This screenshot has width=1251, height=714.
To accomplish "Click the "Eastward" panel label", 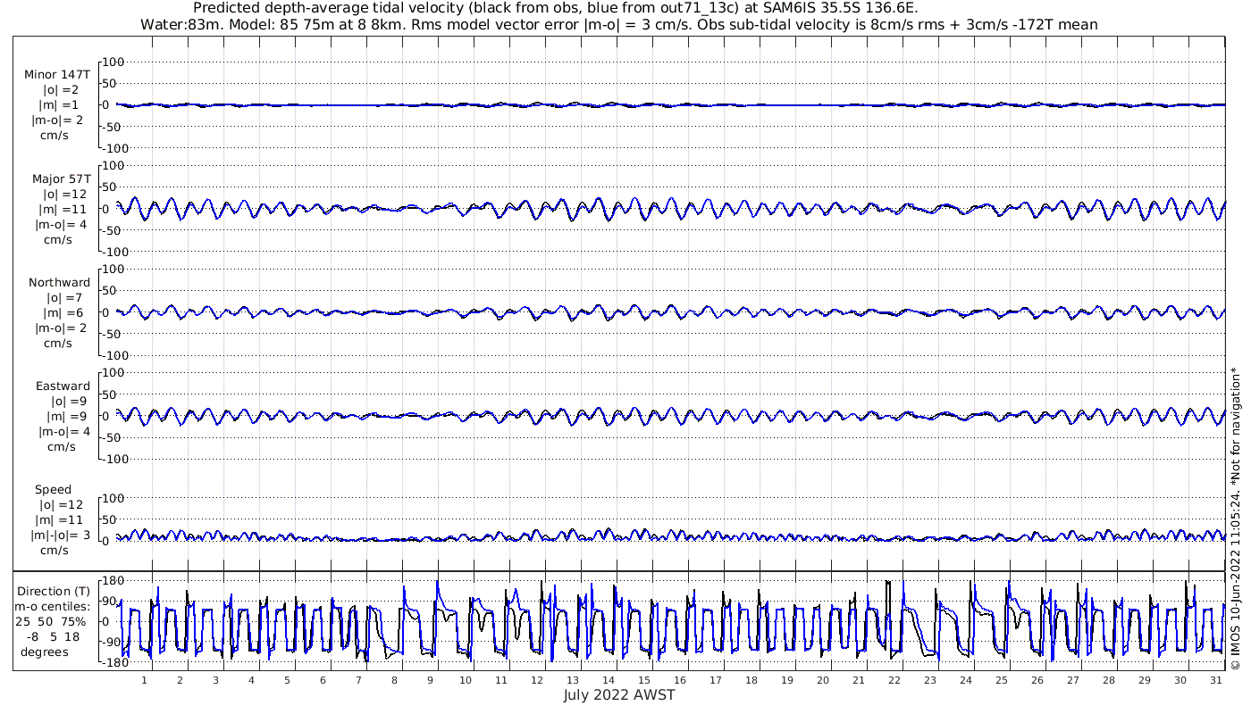I will (x=63, y=386).
